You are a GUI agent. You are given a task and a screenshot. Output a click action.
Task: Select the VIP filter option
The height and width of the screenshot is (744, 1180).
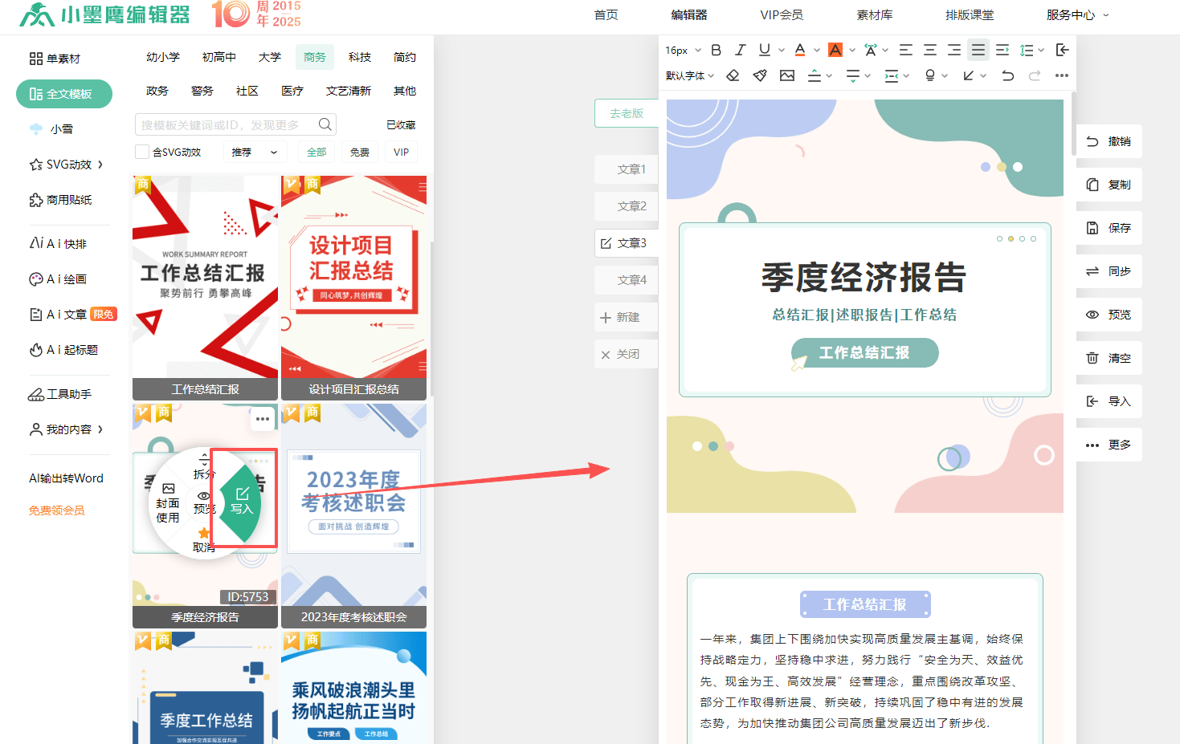tap(401, 152)
